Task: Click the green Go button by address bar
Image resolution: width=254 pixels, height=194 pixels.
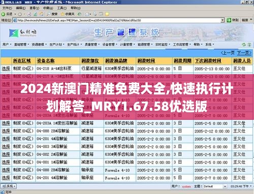Action: [x=233, y=20]
